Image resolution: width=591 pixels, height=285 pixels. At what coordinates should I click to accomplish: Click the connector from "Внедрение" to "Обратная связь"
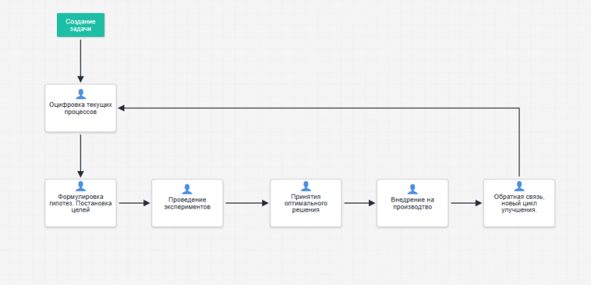click(466, 203)
